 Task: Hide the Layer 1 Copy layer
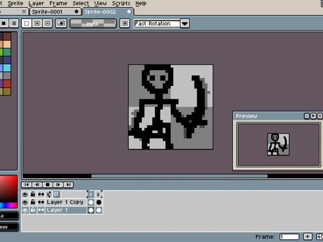pyautogui.click(x=25, y=202)
